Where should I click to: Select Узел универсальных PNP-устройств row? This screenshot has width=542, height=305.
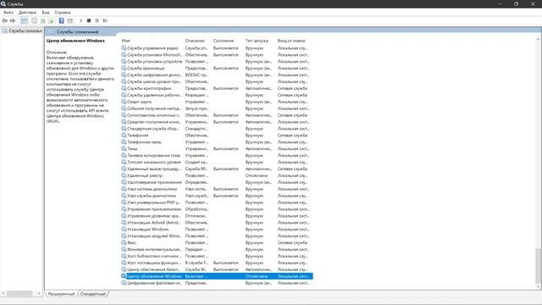pos(217,202)
